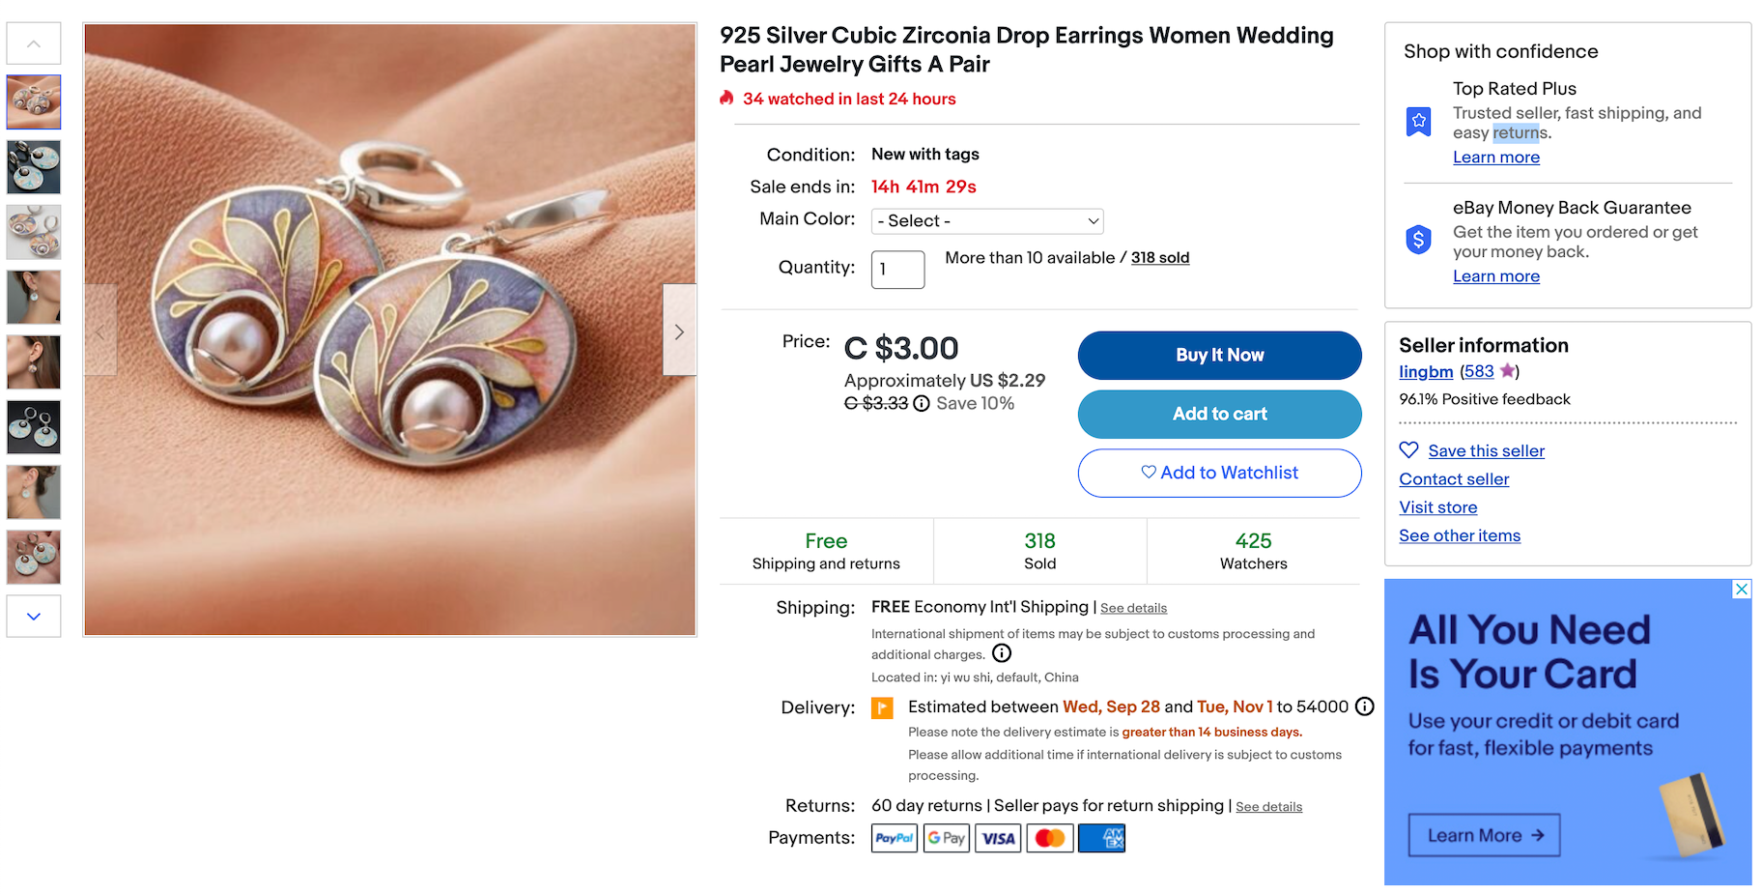The height and width of the screenshot is (894, 1762).
Task: Toggle Add to Watchlist
Action: click(x=1219, y=473)
